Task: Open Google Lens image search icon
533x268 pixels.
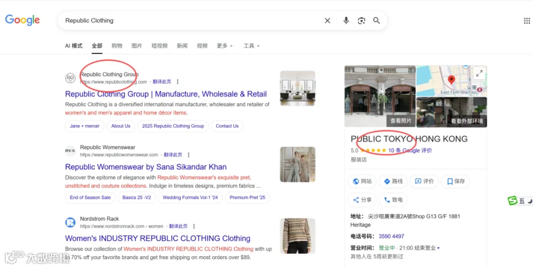Action: click(x=361, y=21)
